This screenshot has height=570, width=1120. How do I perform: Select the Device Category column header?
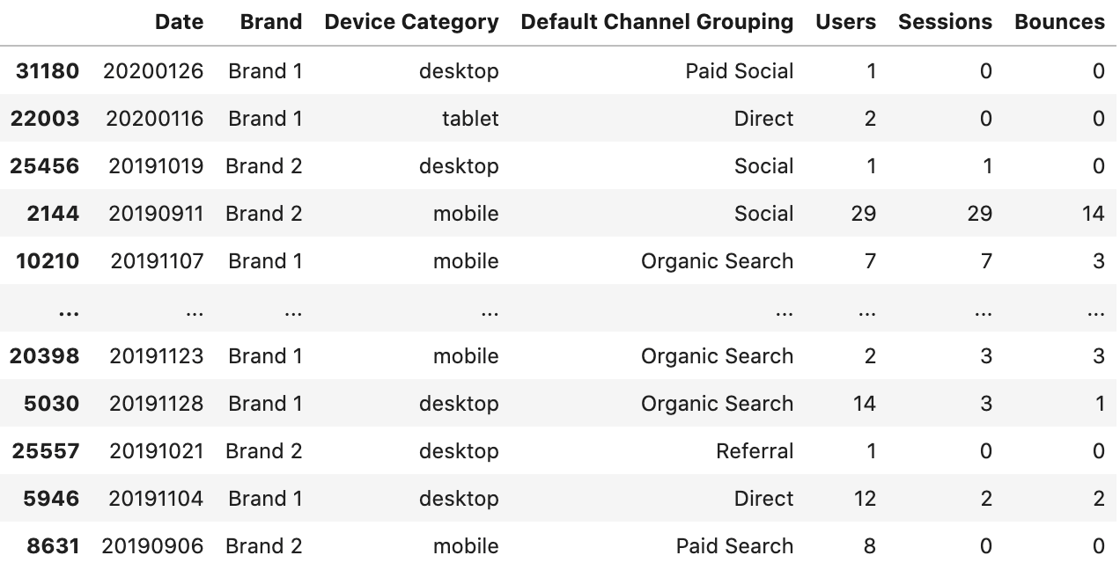tap(411, 23)
